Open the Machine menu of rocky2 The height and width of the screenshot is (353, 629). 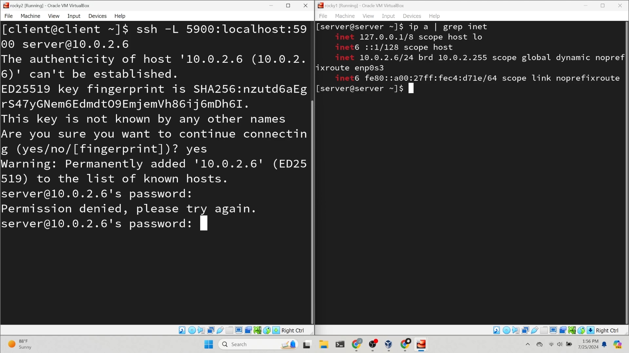[x=30, y=16]
